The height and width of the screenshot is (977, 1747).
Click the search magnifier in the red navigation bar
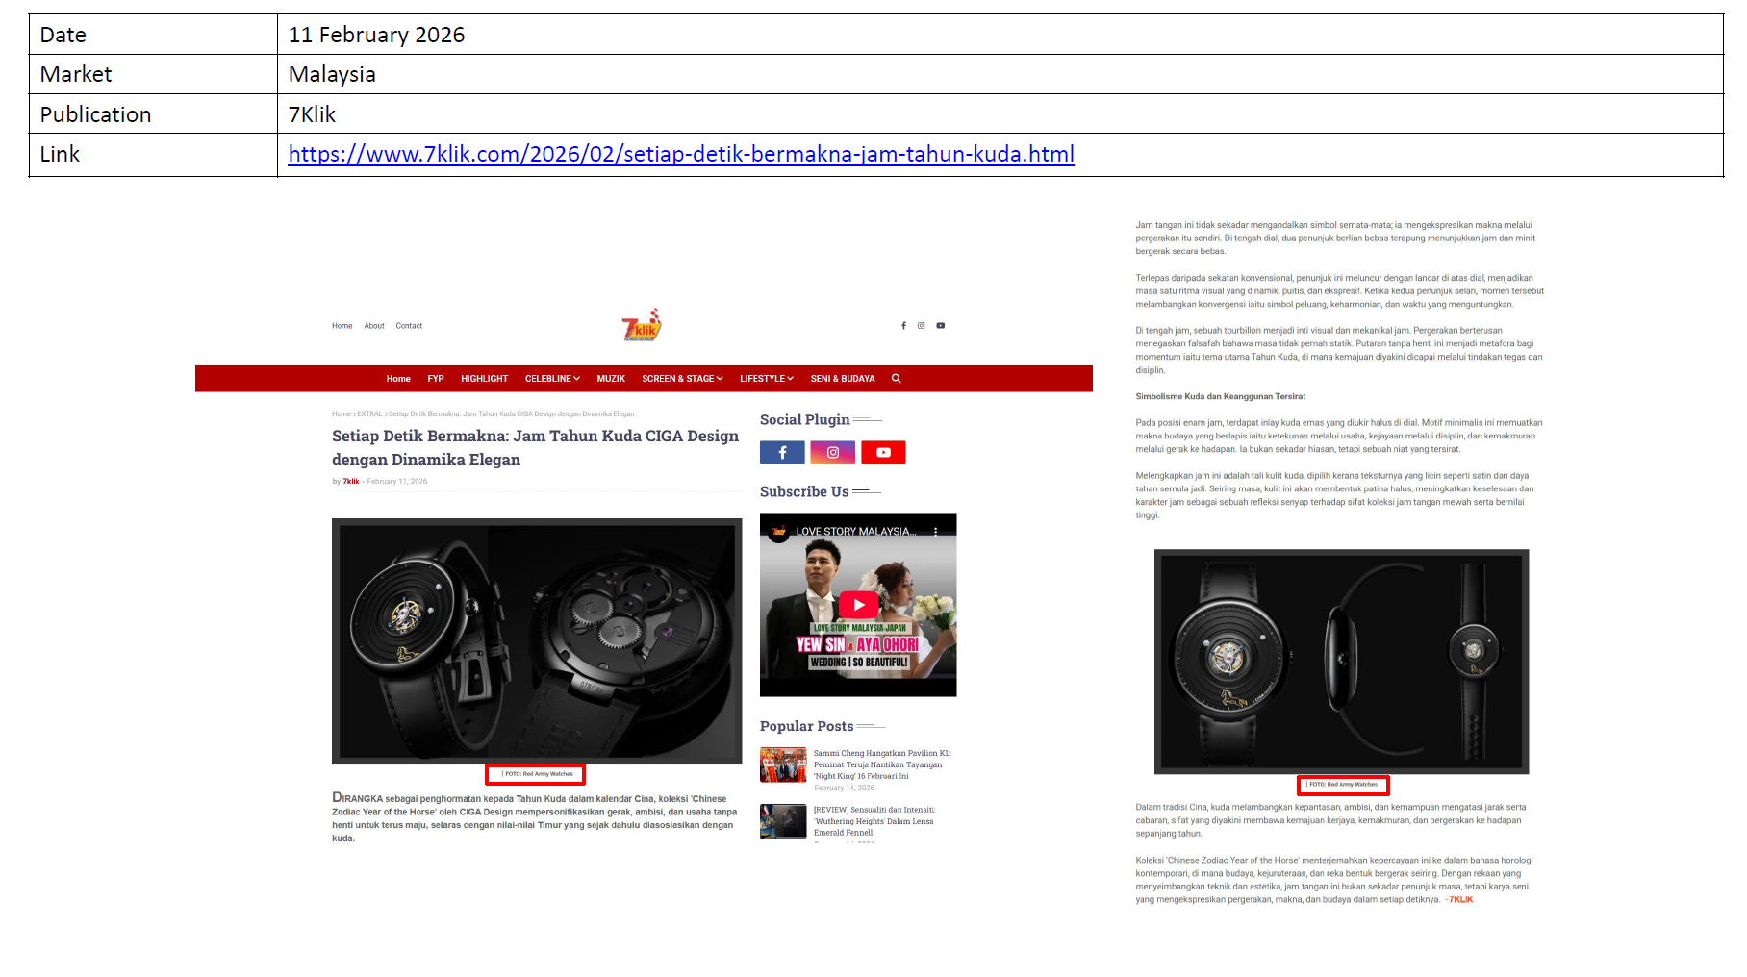click(896, 379)
